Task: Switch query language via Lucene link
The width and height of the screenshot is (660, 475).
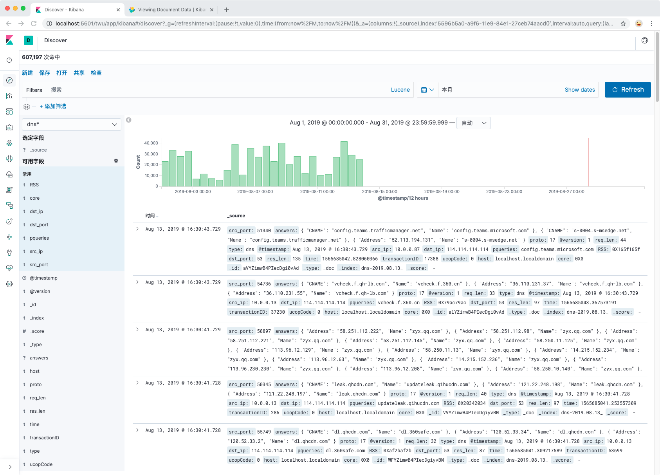Action: pos(400,90)
